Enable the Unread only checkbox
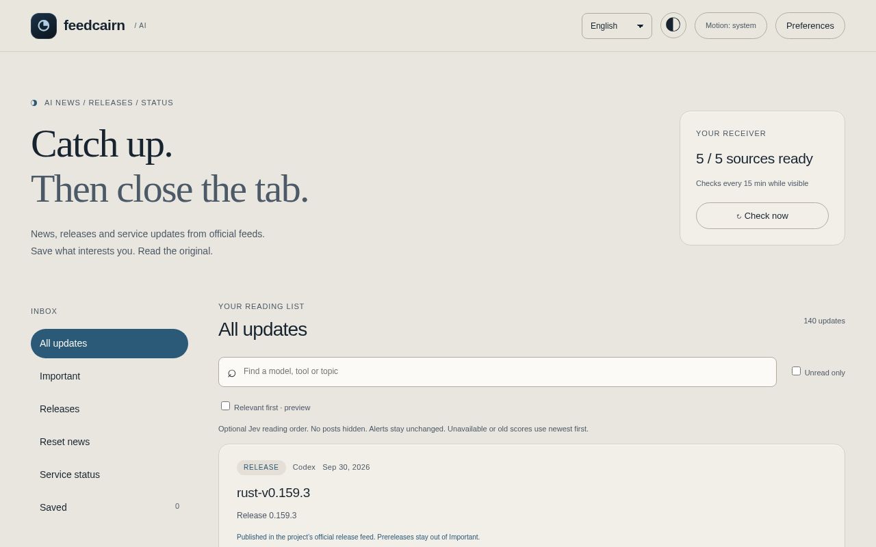The height and width of the screenshot is (547, 876). 796,371
